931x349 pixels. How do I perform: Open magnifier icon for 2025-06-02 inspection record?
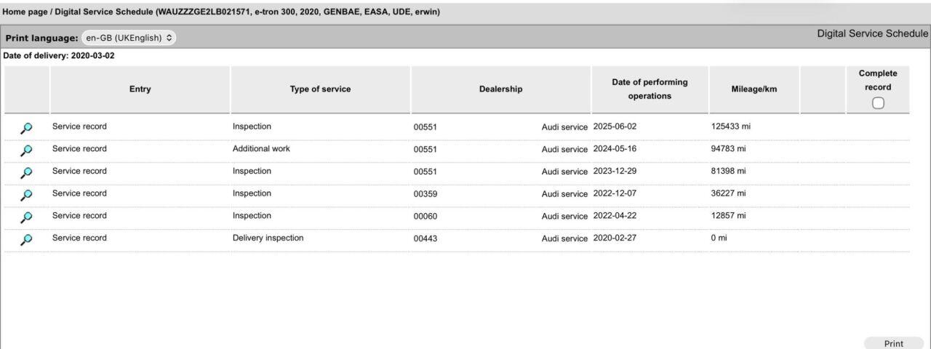(26, 128)
